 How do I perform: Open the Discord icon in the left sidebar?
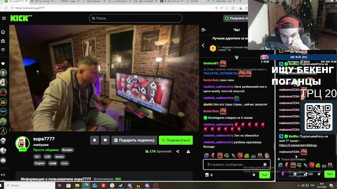pos(3,160)
